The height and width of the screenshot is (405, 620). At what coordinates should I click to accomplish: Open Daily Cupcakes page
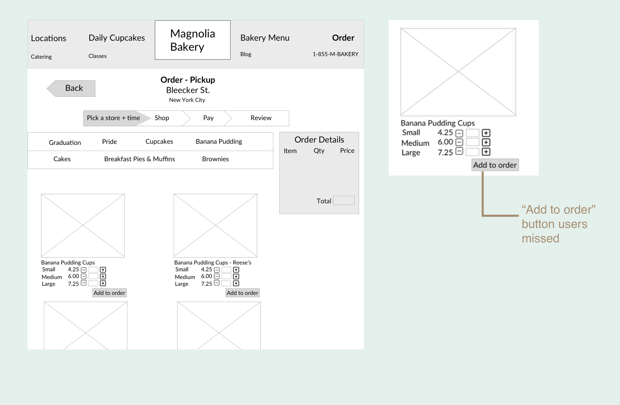point(117,38)
